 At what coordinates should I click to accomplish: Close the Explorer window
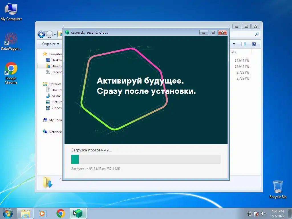256,27
